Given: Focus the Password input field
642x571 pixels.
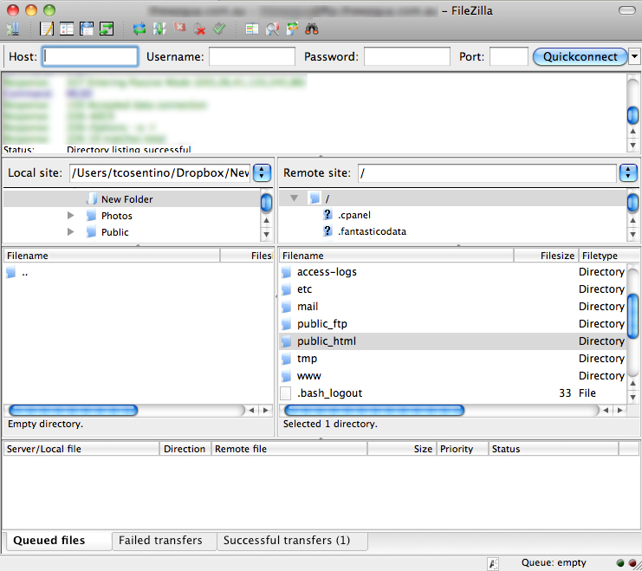Looking at the screenshot, I should click(x=407, y=56).
